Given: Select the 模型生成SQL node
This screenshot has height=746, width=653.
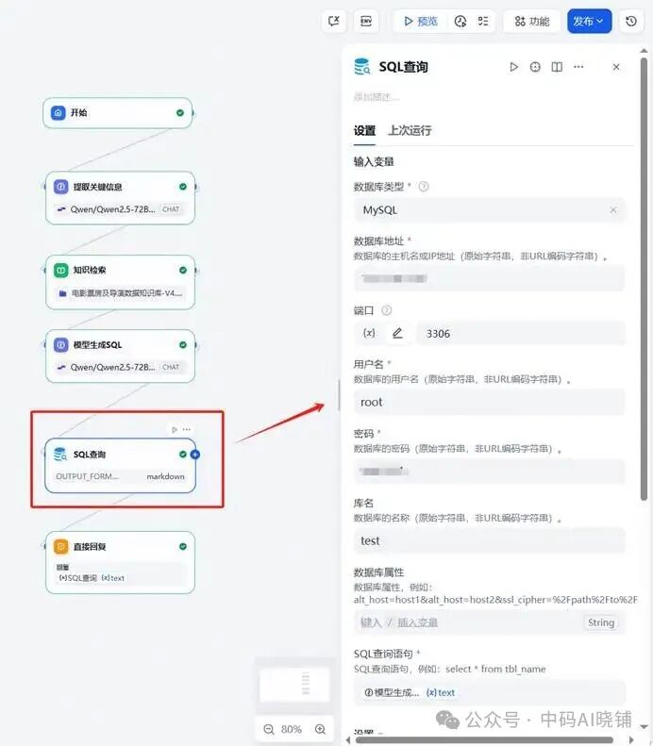Looking at the screenshot, I should (x=120, y=356).
